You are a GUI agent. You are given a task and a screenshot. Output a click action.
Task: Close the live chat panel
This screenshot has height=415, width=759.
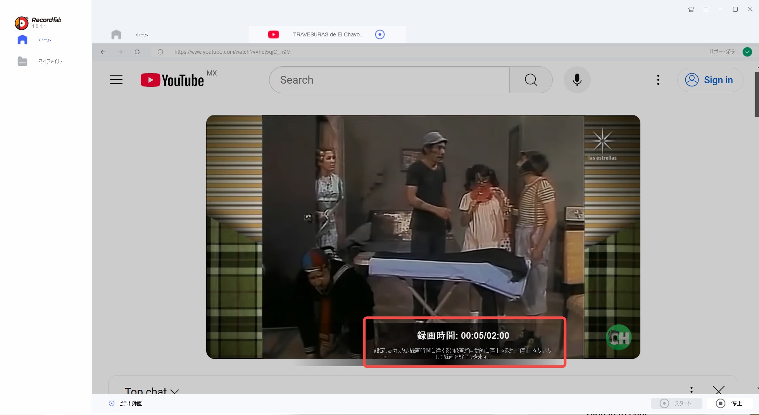[x=719, y=389]
